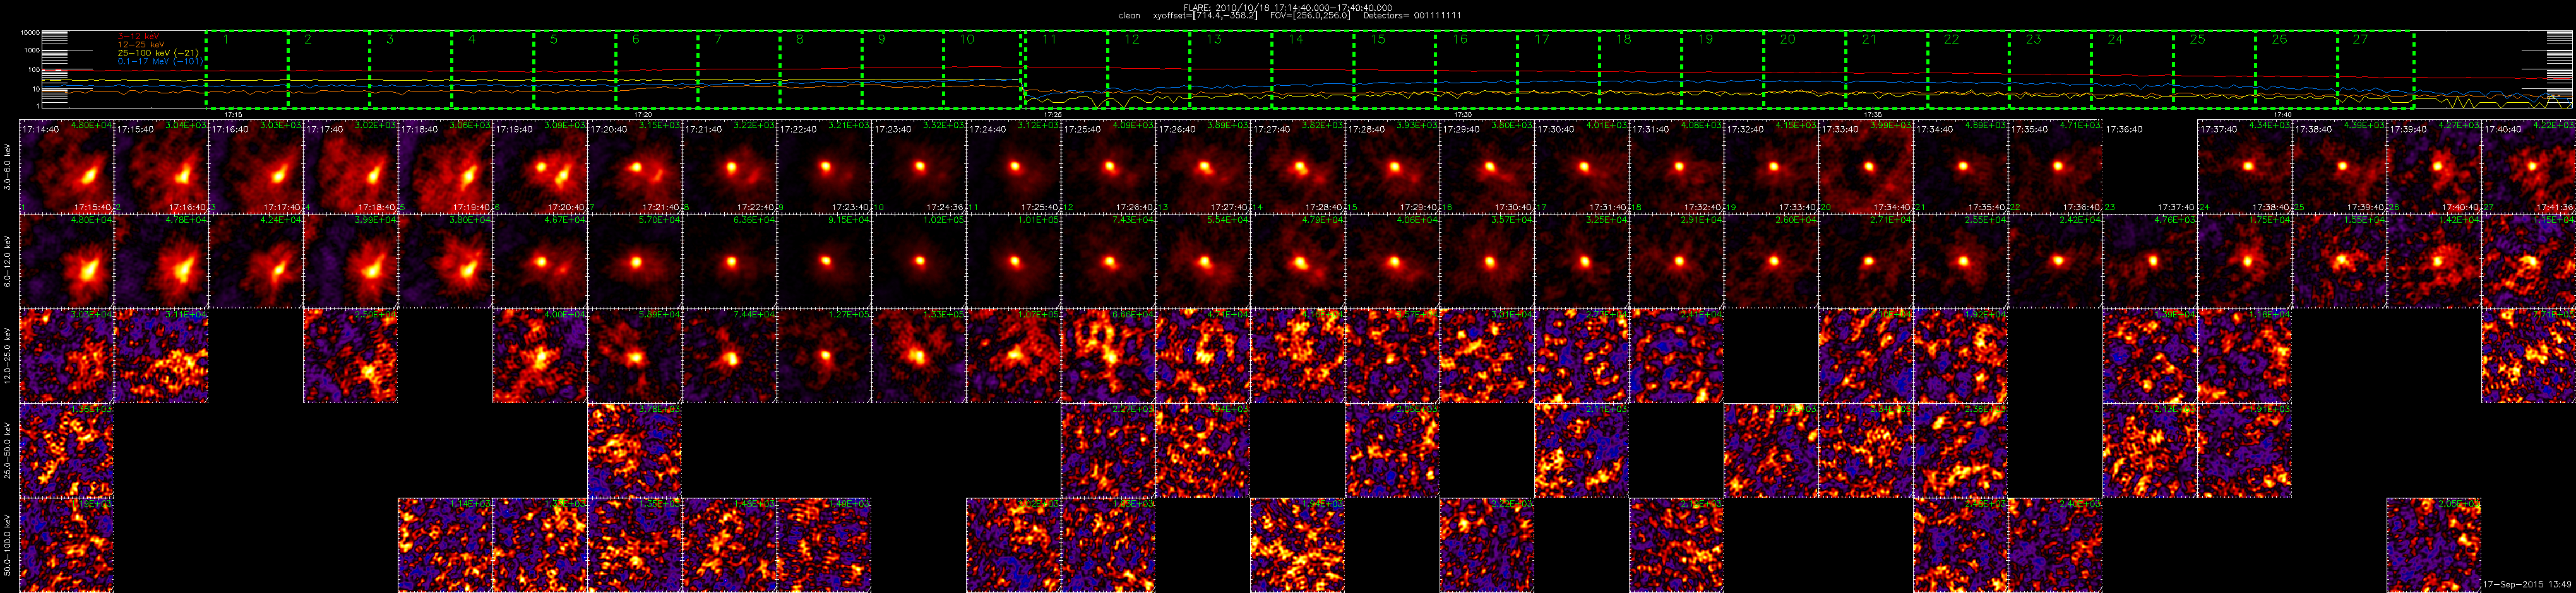Select interval 5 box on the light curve

point(575,69)
